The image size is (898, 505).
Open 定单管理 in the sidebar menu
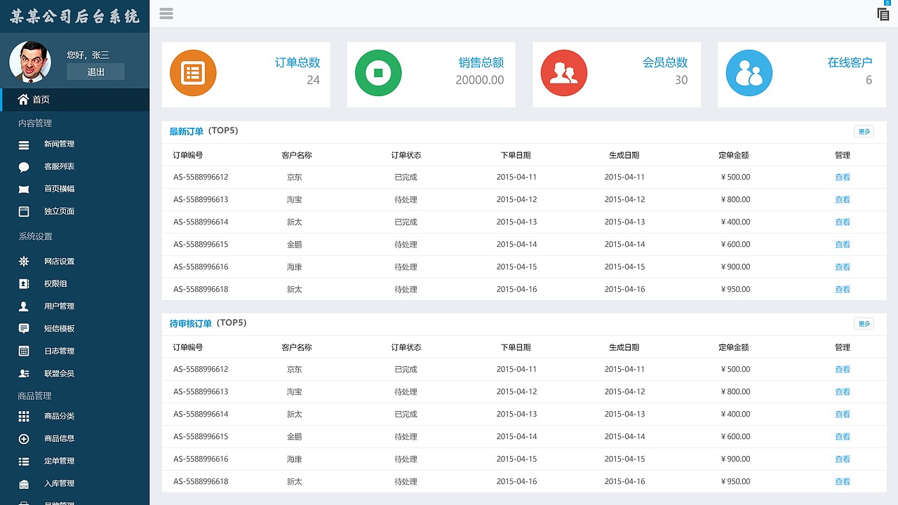click(x=23, y=460)
